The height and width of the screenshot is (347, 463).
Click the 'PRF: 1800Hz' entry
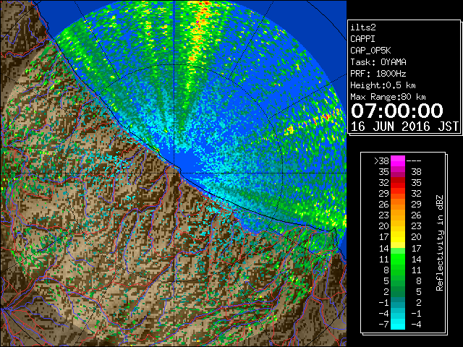(x=378, y=74)
